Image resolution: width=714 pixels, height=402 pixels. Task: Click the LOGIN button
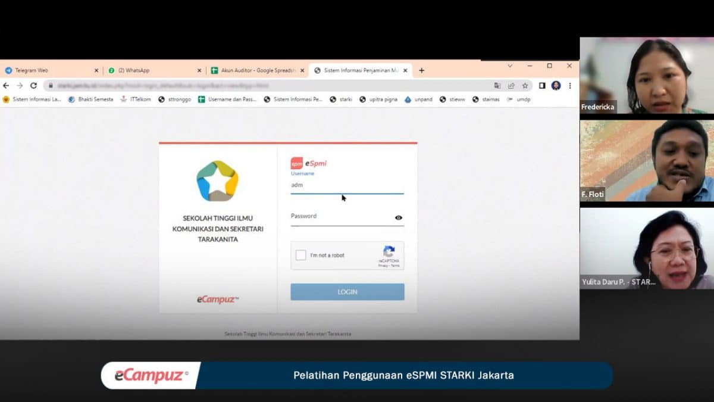pos(347,292)
